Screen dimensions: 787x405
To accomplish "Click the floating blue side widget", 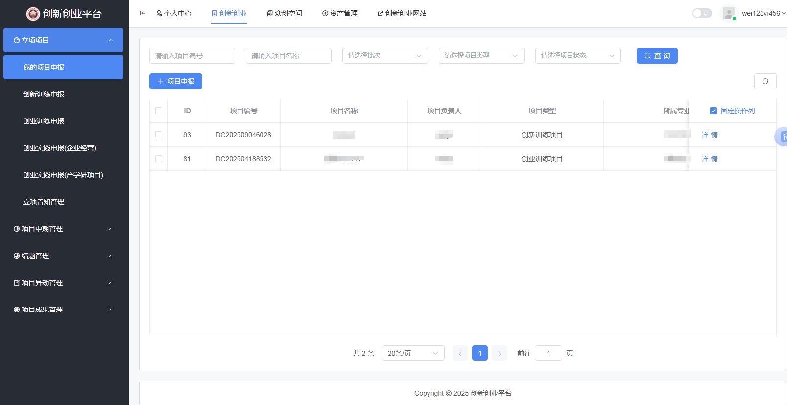I will (782, 137).
